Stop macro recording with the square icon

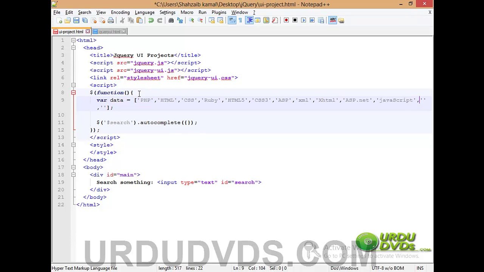click(295, 20)
